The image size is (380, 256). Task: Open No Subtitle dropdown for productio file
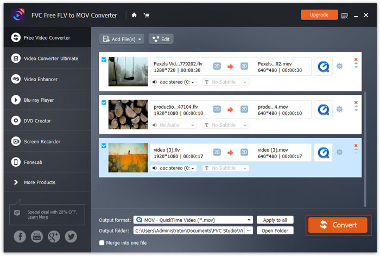coord(226,125)
